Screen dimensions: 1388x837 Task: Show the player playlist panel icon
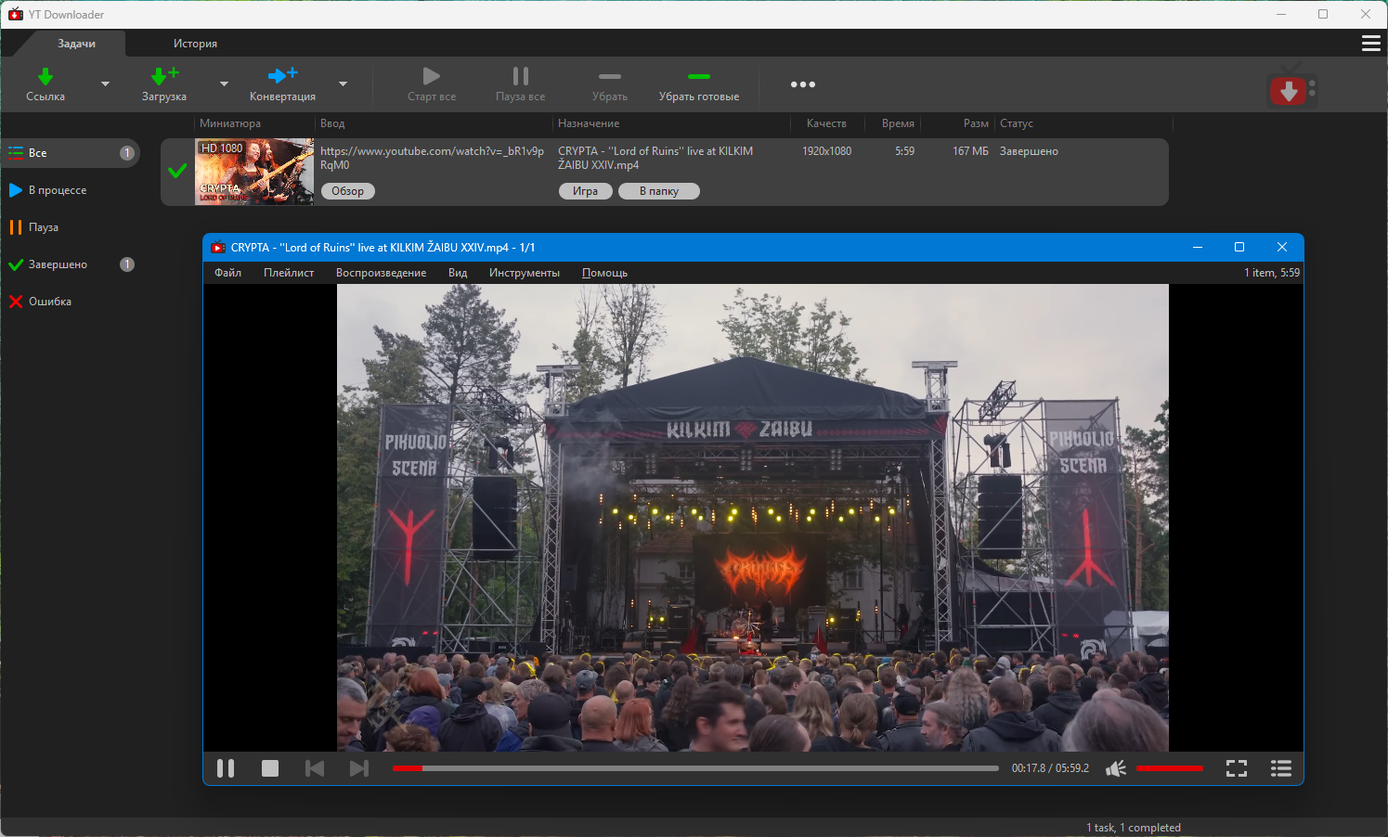point(1280,768)
